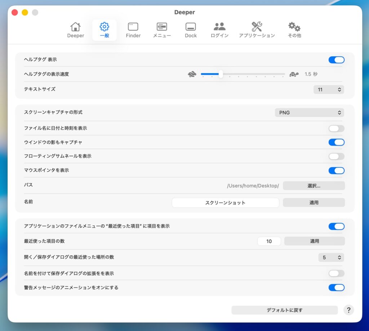Click the スクリーンショット name text field
This screenshot has height=331, width=369.
click(225, 203)
